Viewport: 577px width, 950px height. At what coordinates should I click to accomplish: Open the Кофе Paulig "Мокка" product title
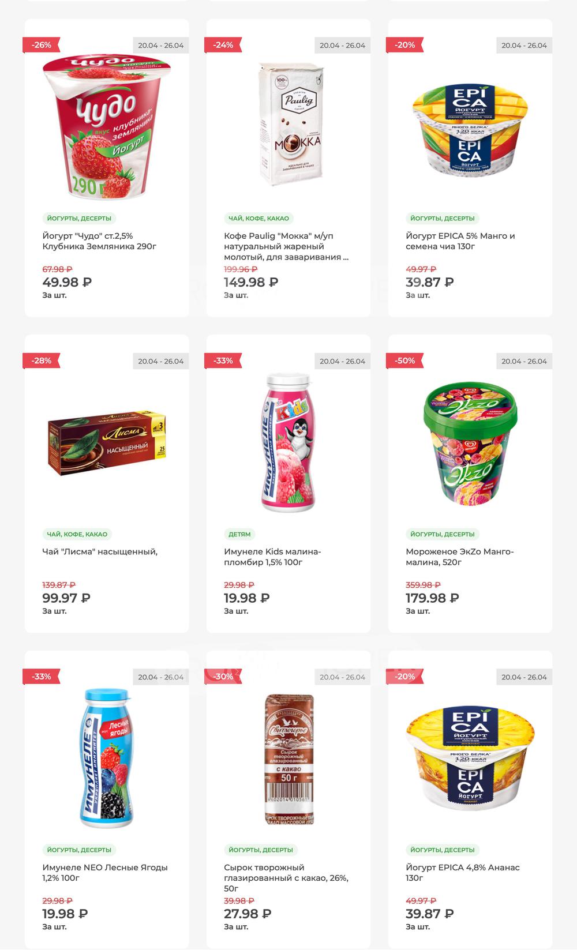pos(286,246)
